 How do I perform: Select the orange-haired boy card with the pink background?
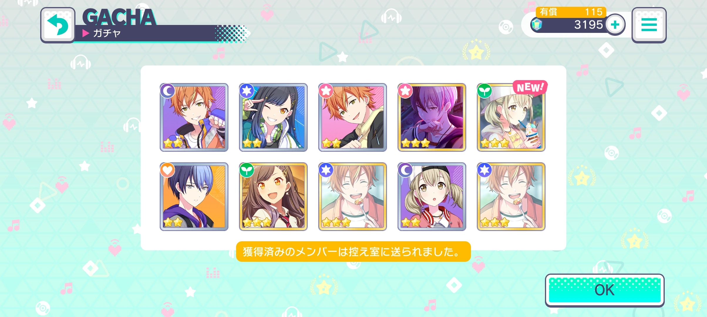pyautogui.click(x=352, y=117)
